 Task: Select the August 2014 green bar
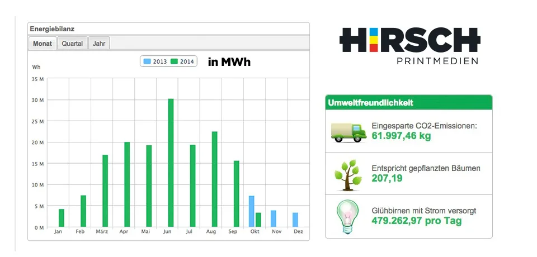click(214, 179)
